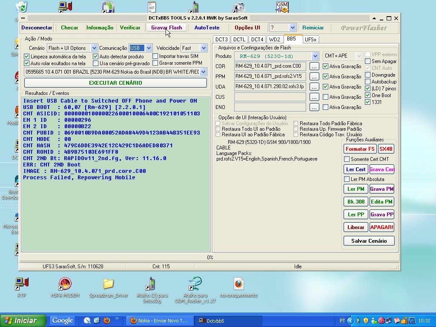Enable Gravar somente PPM
The width and height of the screenshot is (436, 327).
click(155, 63)
